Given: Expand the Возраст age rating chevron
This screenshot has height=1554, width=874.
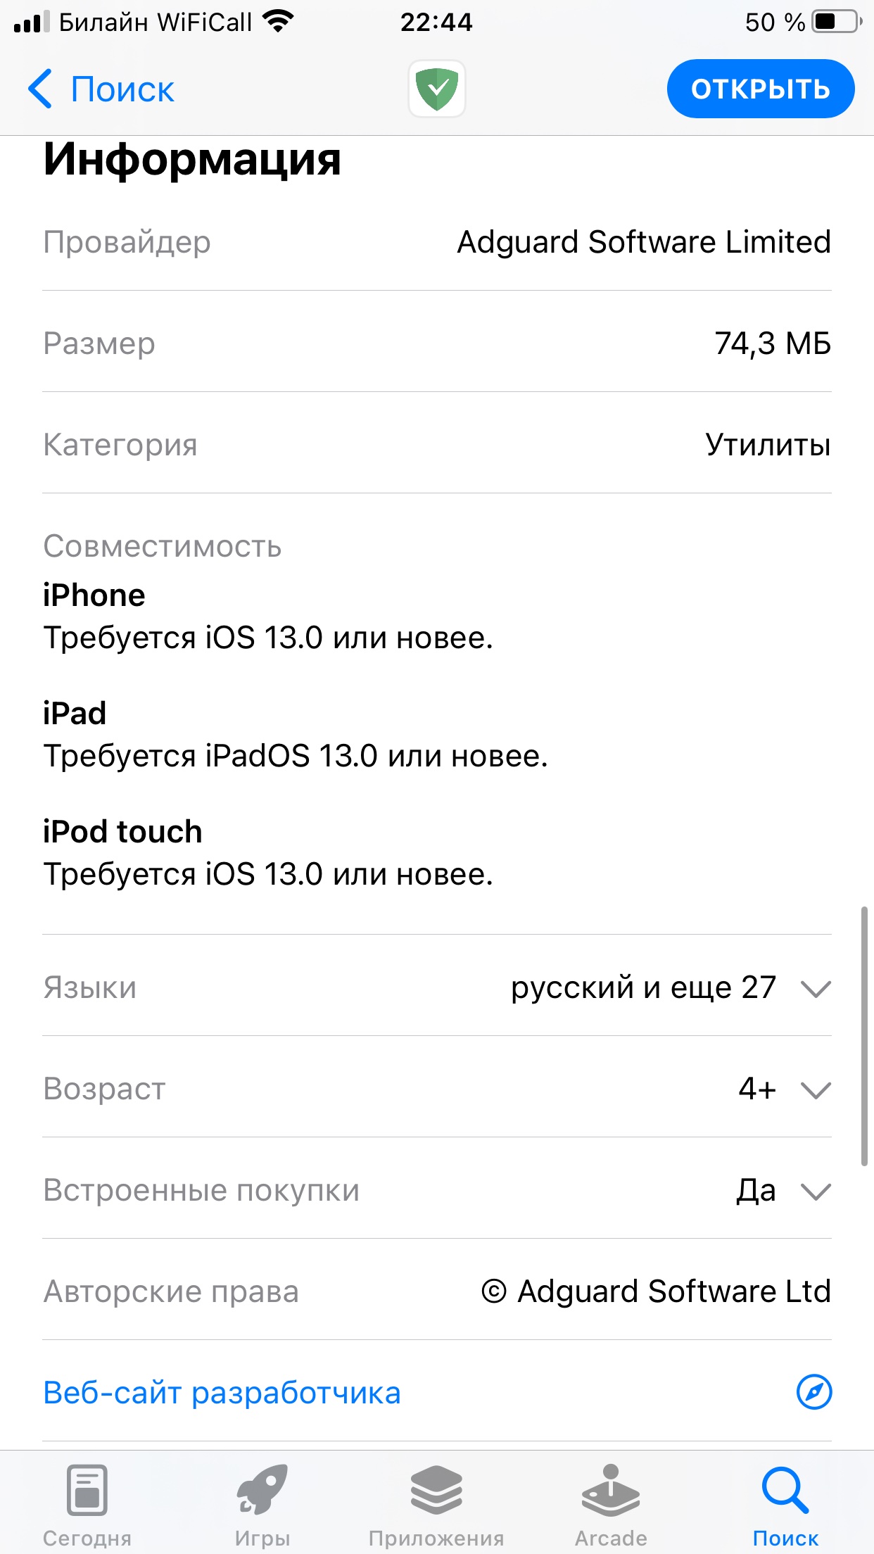Looking at the screenshot, I should point(816,1089).
